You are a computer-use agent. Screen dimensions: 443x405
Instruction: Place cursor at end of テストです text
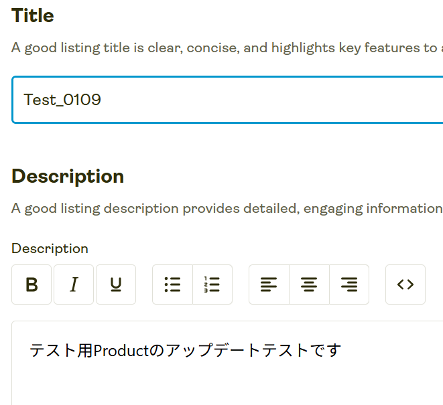pyautogui.click(x=342, y=350)
